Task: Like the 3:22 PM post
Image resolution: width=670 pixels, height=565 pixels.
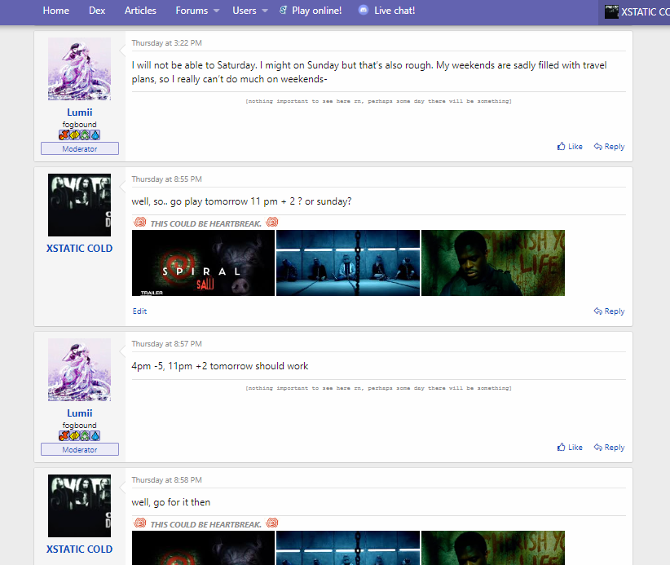Action: point(570,147)
